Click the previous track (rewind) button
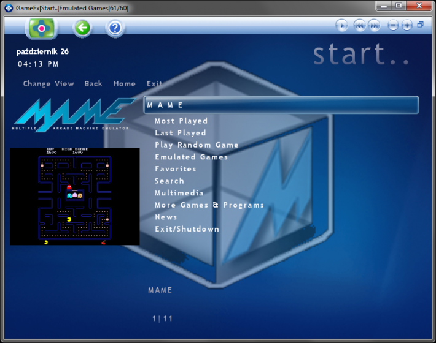 [x=359, y=26]
